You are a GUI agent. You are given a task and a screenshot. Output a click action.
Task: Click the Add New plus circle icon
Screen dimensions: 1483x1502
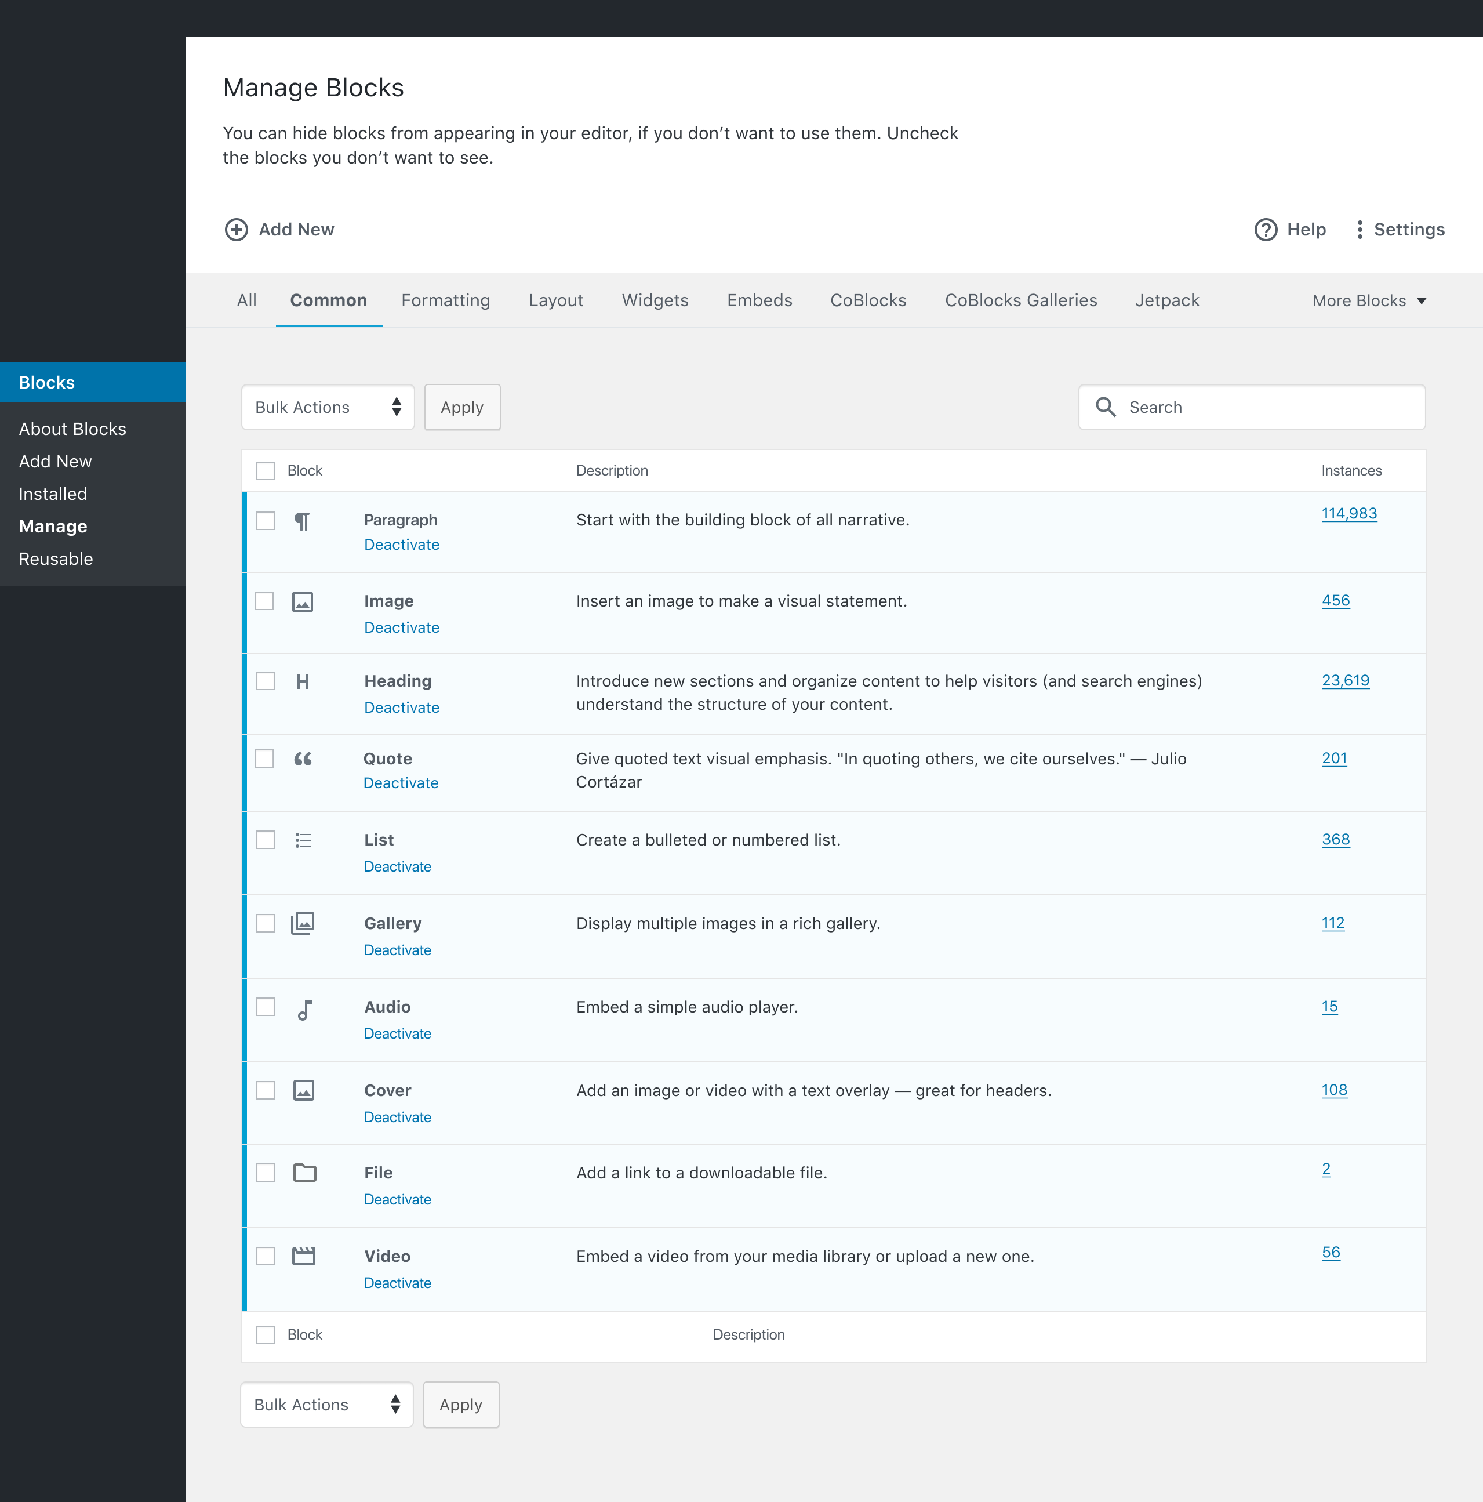click(x=237, y=229)
